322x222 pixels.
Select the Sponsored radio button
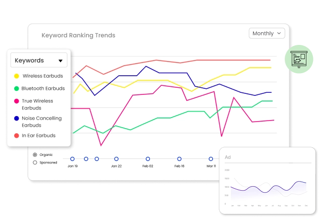click(35, 162)
